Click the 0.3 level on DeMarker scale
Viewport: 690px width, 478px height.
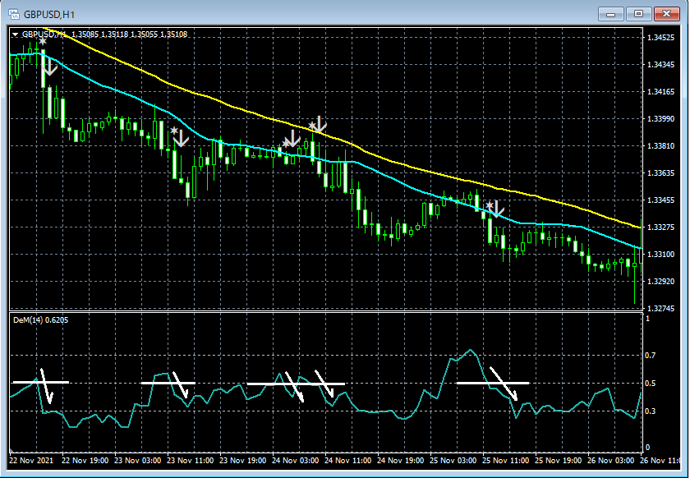(651, 411)
